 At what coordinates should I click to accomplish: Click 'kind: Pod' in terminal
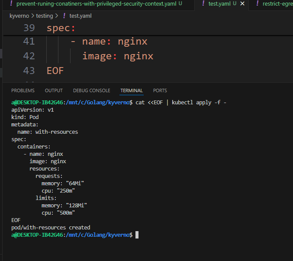(x=25, y=117)
